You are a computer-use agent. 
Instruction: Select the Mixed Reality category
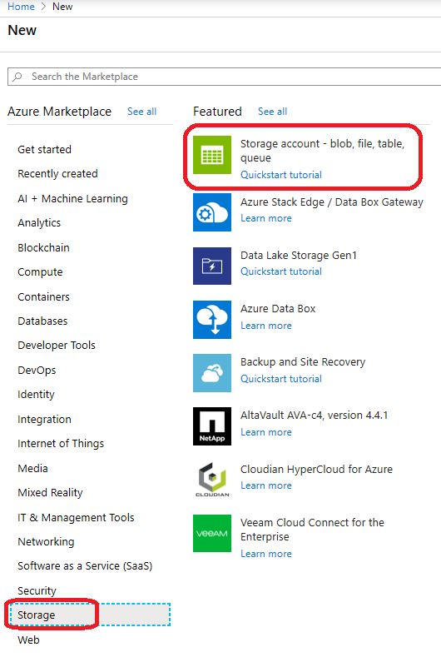pos(50,493)
